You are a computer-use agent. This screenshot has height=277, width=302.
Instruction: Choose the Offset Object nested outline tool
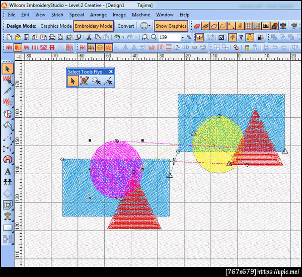[8, 205]
